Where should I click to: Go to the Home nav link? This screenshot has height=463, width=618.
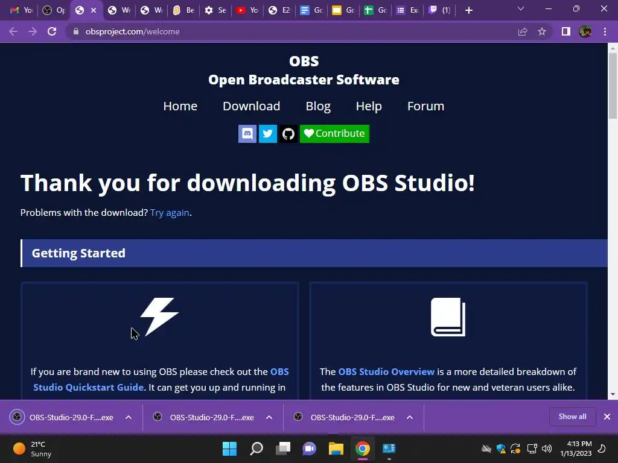click(180, 106)
